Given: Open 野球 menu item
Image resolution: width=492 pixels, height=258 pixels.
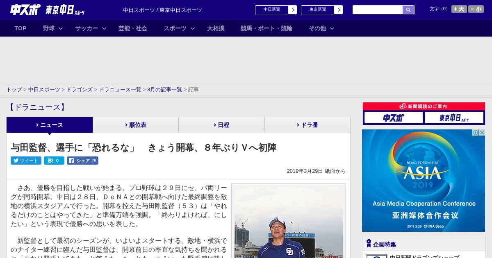Looking at the screenshot, I should (49, 28).
